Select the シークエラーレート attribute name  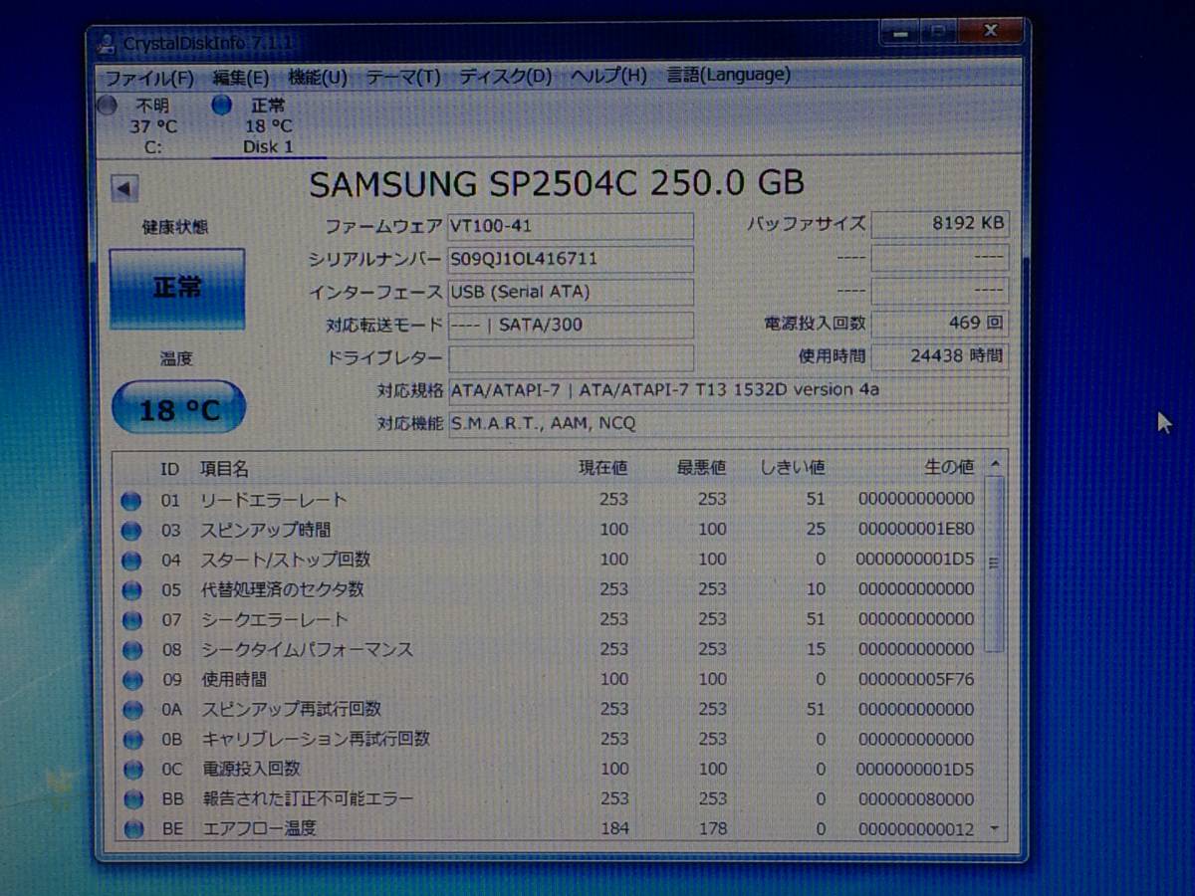pos(275,619)
